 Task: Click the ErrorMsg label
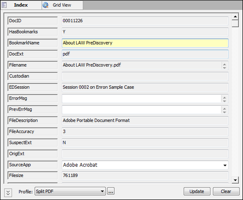tap(32, 98)
